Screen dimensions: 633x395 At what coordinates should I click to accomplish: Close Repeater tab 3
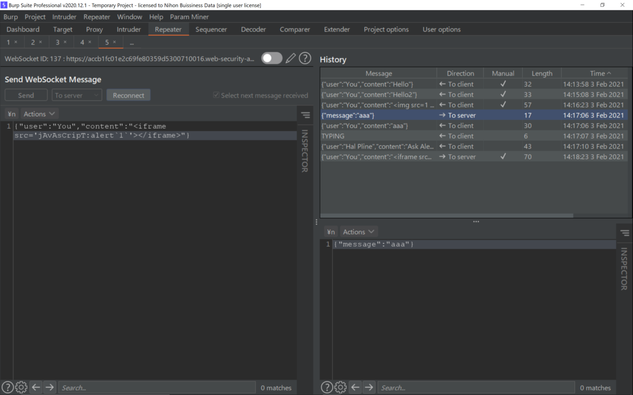click(65, 42)
